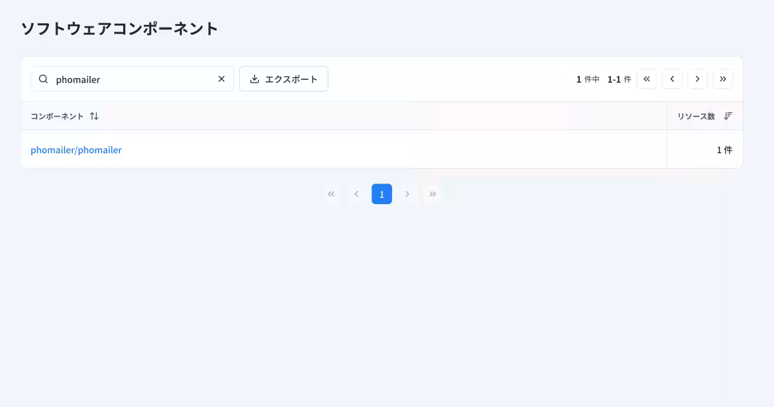The image size is (774, 407).
Task: Sort by the リソース数 column
Action: (728, 117)
